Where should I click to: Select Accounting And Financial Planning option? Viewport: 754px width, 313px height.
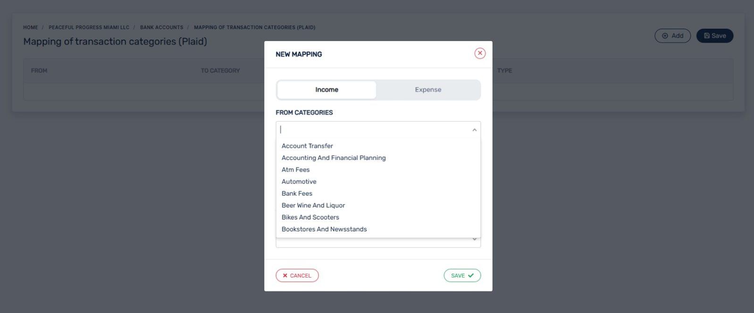(x=334, y=158)
